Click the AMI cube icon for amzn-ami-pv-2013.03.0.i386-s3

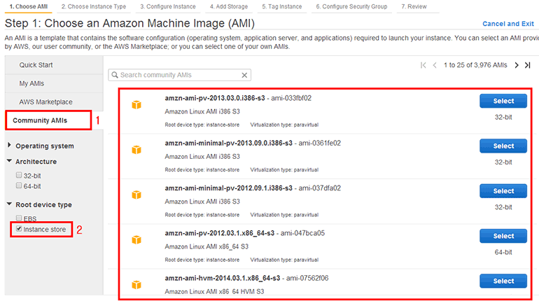137,104
